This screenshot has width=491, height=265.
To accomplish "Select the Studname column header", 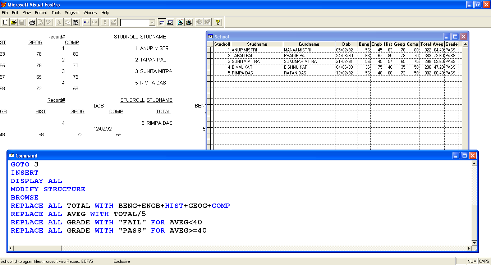I will [257, 44].
